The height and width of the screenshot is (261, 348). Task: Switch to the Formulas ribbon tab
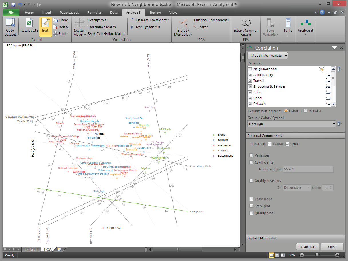pos(94,13)
